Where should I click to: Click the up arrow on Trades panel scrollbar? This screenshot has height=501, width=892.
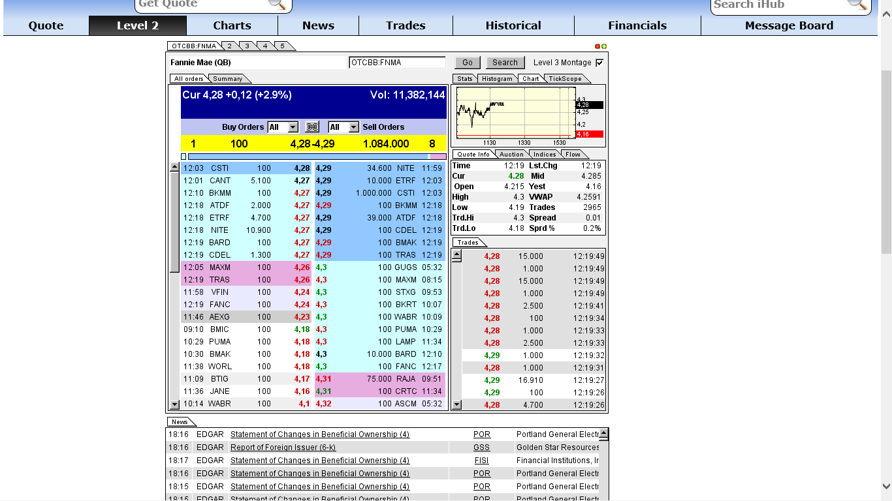tap(456, 255)
